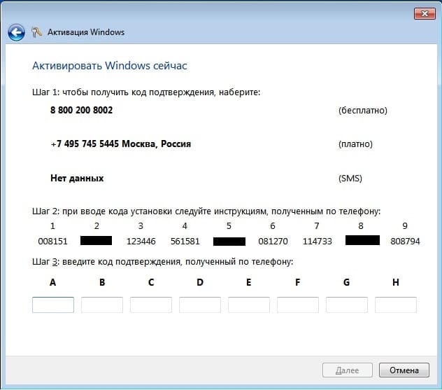Screen dimensions: 442x390
Task: Click the Шаг 1 instruction text
Action: pos(146,92)
